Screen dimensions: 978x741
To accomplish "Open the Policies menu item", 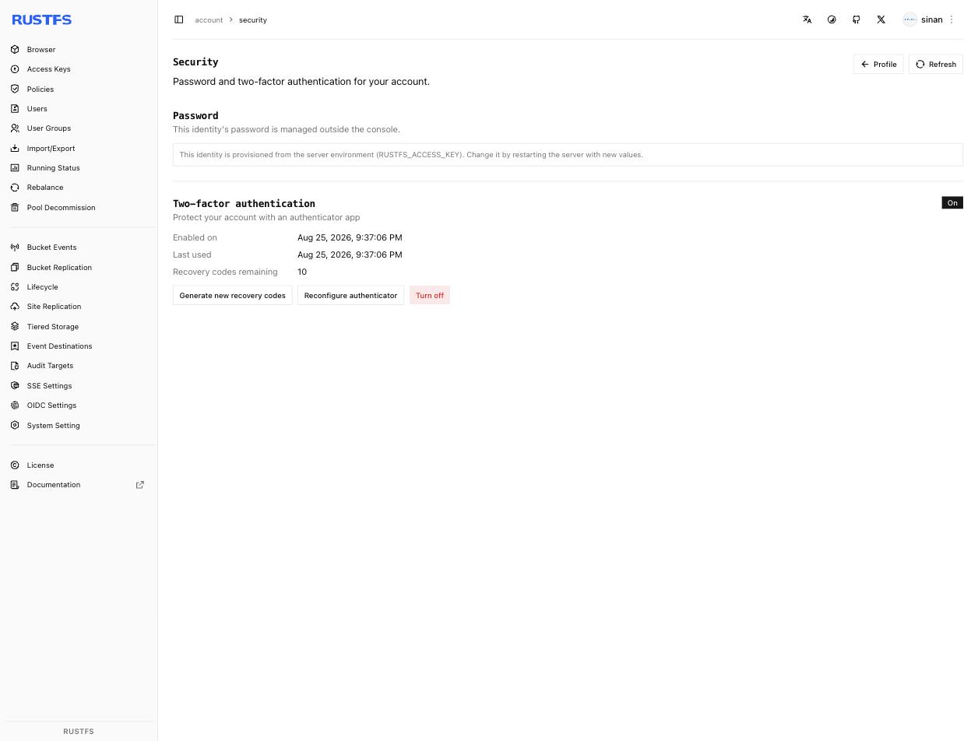I will tap(79, 89).
